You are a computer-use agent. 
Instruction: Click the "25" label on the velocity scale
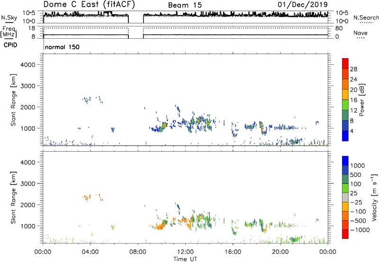pyautogui.click(x=353, y=193)
